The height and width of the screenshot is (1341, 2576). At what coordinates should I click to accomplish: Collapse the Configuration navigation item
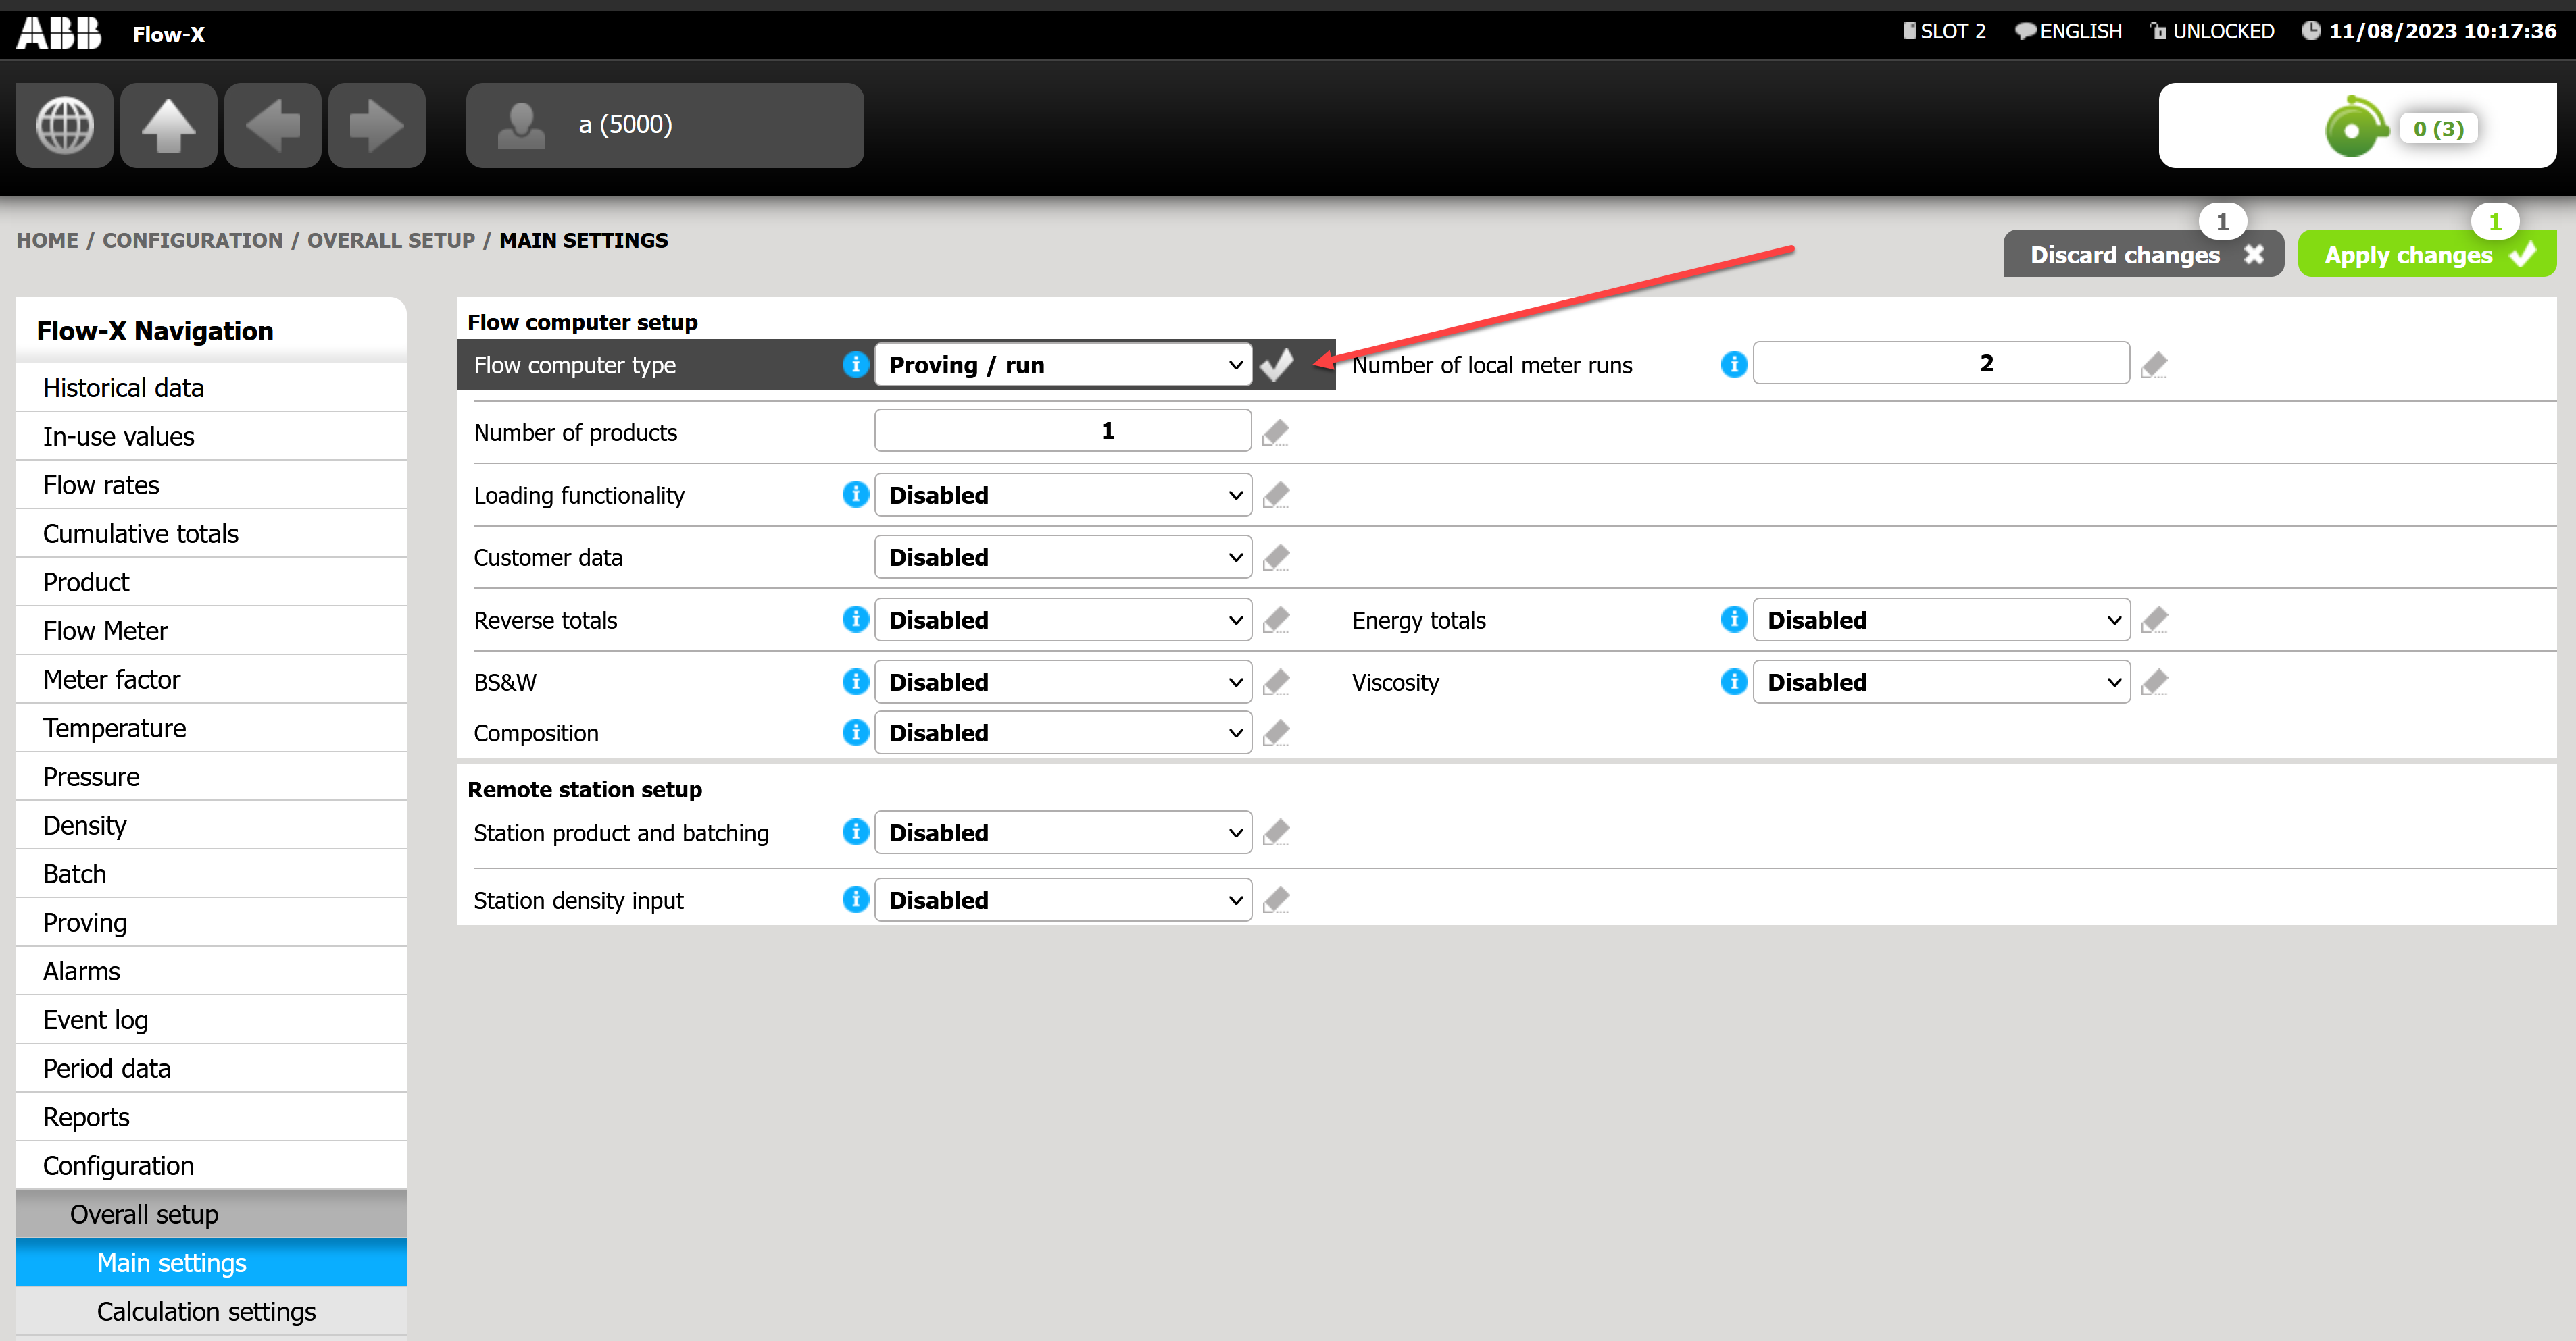click(x=212, y=1165)
